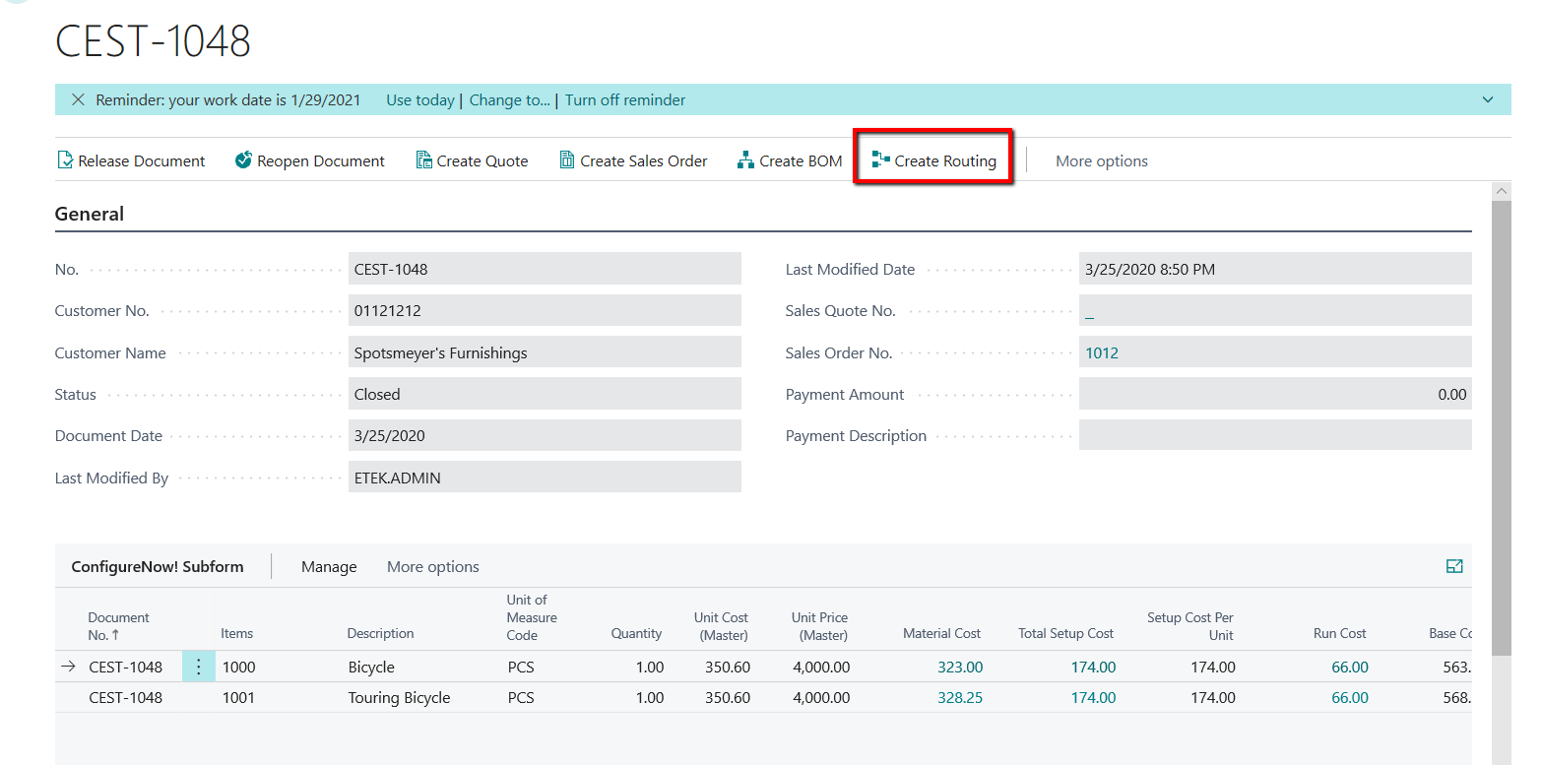1542x765 pixels.
Task: Click the Change to... link
Action: coord(509,100)
